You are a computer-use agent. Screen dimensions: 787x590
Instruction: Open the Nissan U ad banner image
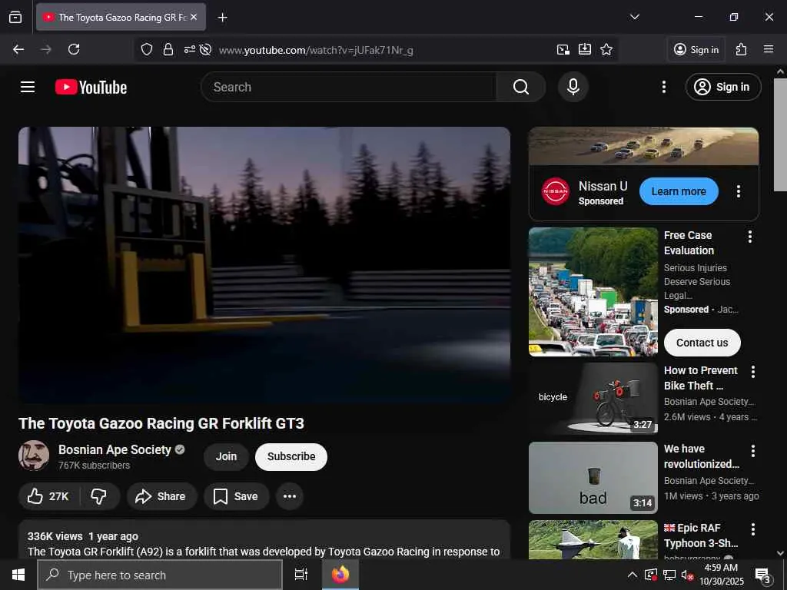[643, 147]
